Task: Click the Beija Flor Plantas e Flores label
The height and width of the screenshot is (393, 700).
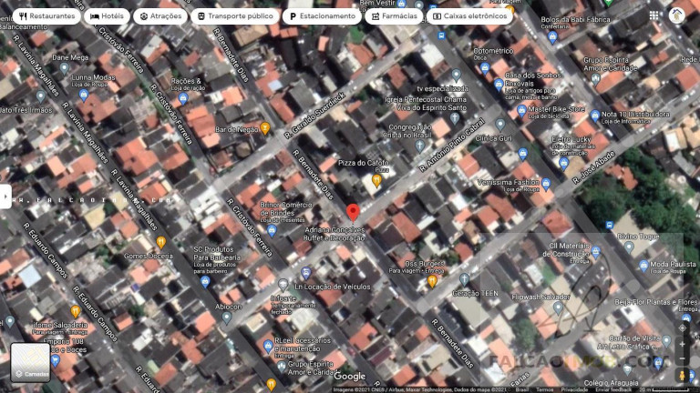Action: 656,302
